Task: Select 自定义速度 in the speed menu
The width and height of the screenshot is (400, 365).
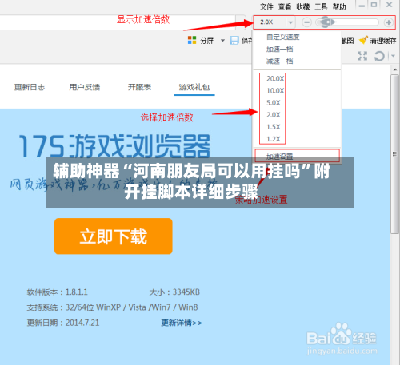Action: 282,37
